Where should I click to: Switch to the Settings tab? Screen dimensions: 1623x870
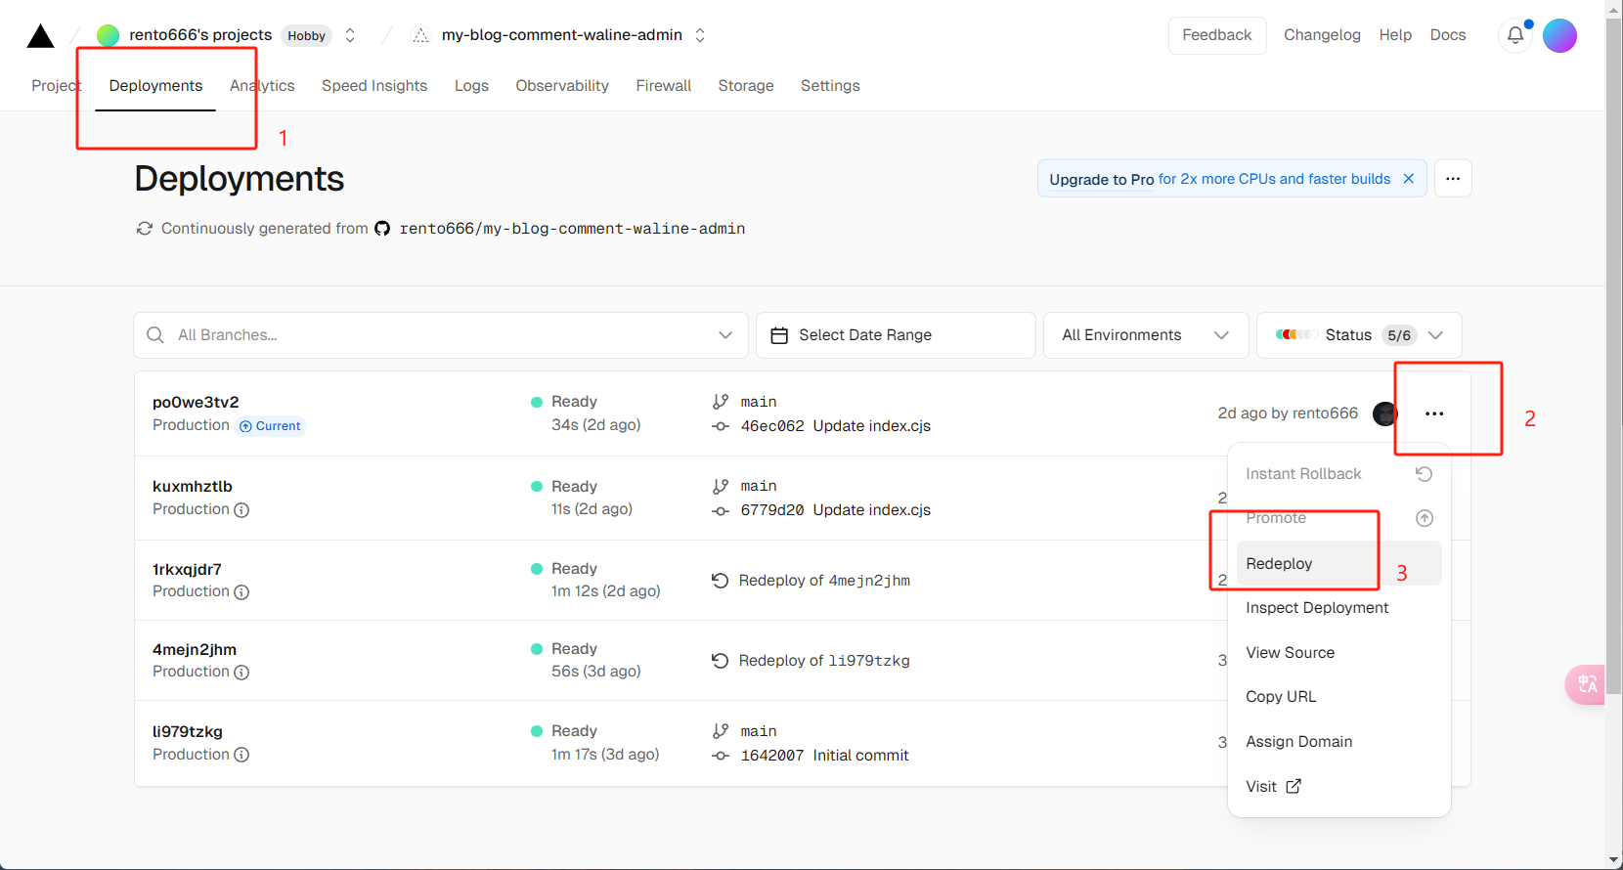pyautogui.click(x=830, y=86)
